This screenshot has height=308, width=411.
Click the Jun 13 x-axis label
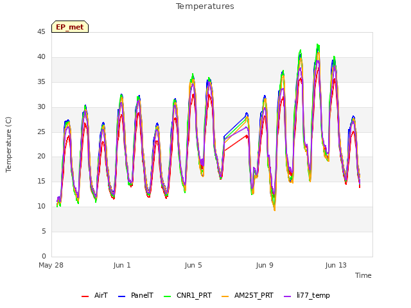[x=336, y=265]
